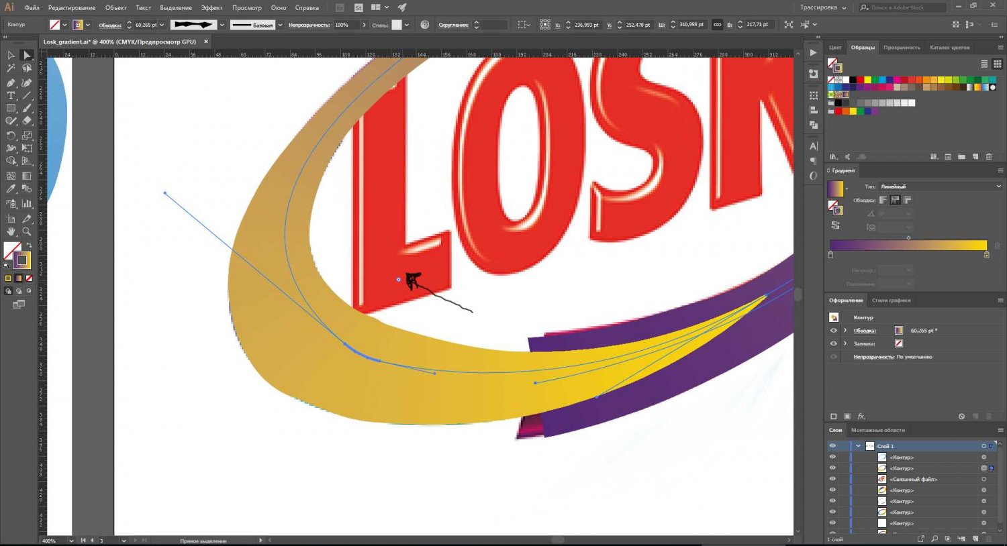Image resolution: width=1007 pixels, height=546 pixels.
Task: Open brush definition dropdown Базовая
Action: point(280,25)
